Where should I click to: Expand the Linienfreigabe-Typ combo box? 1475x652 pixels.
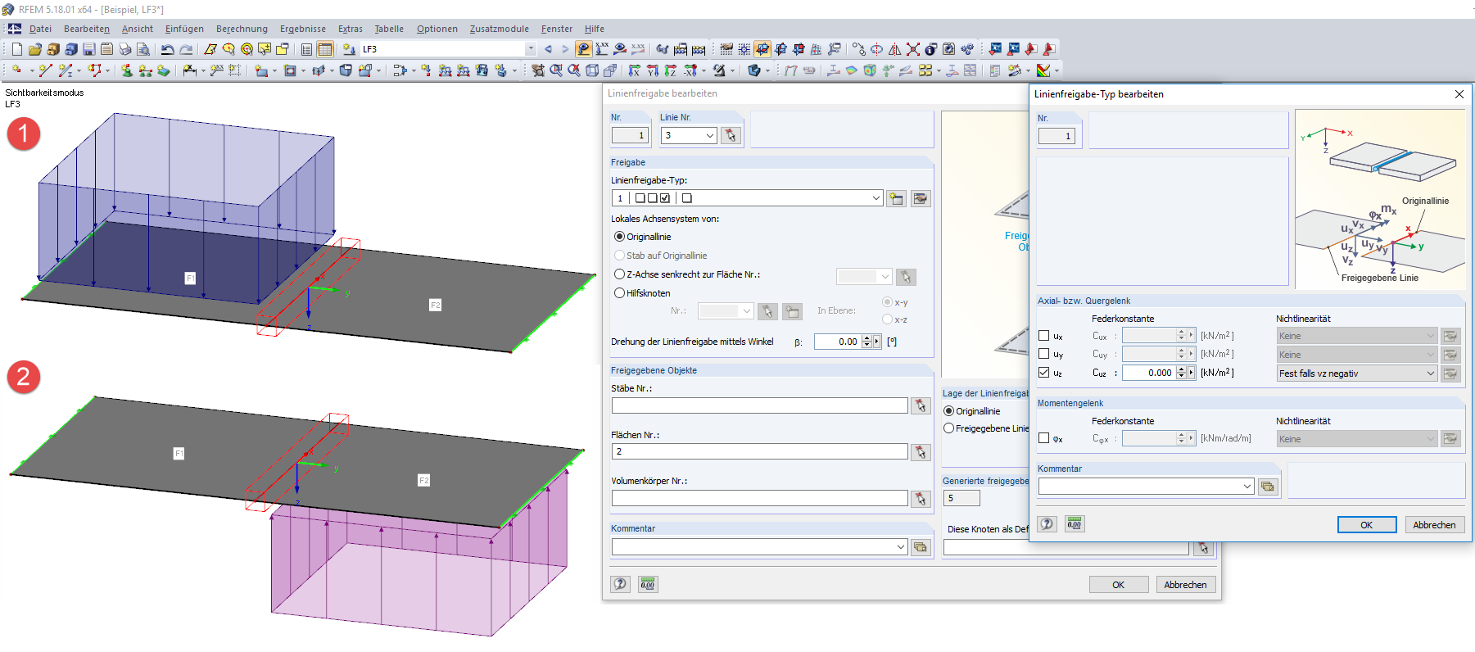(876, 198)
